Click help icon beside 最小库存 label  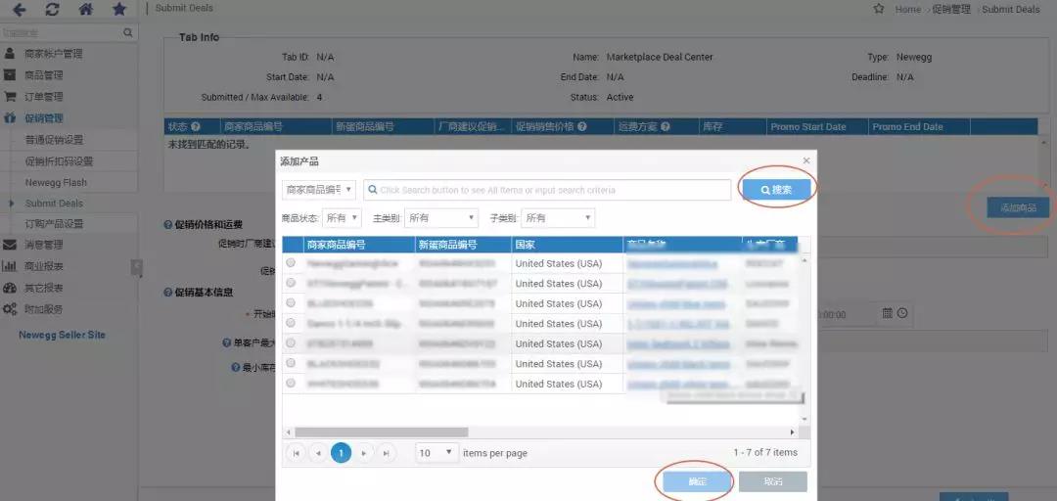[235, 368]
